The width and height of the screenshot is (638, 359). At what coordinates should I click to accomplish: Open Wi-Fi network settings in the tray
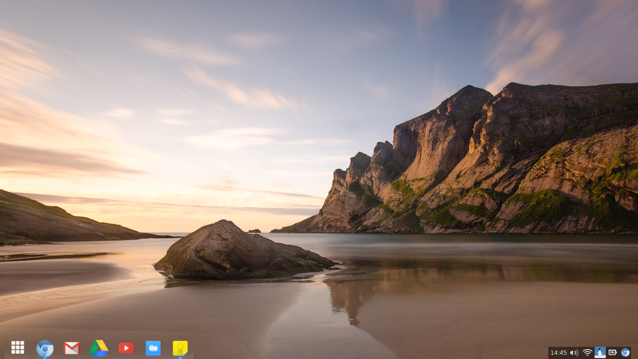[588, 353]
